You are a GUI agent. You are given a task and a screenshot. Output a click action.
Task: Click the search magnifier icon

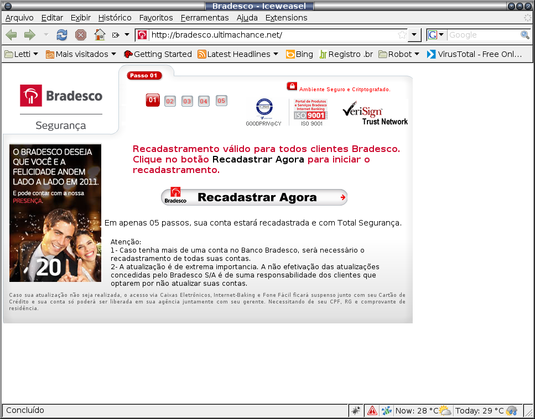click(524, 35)
